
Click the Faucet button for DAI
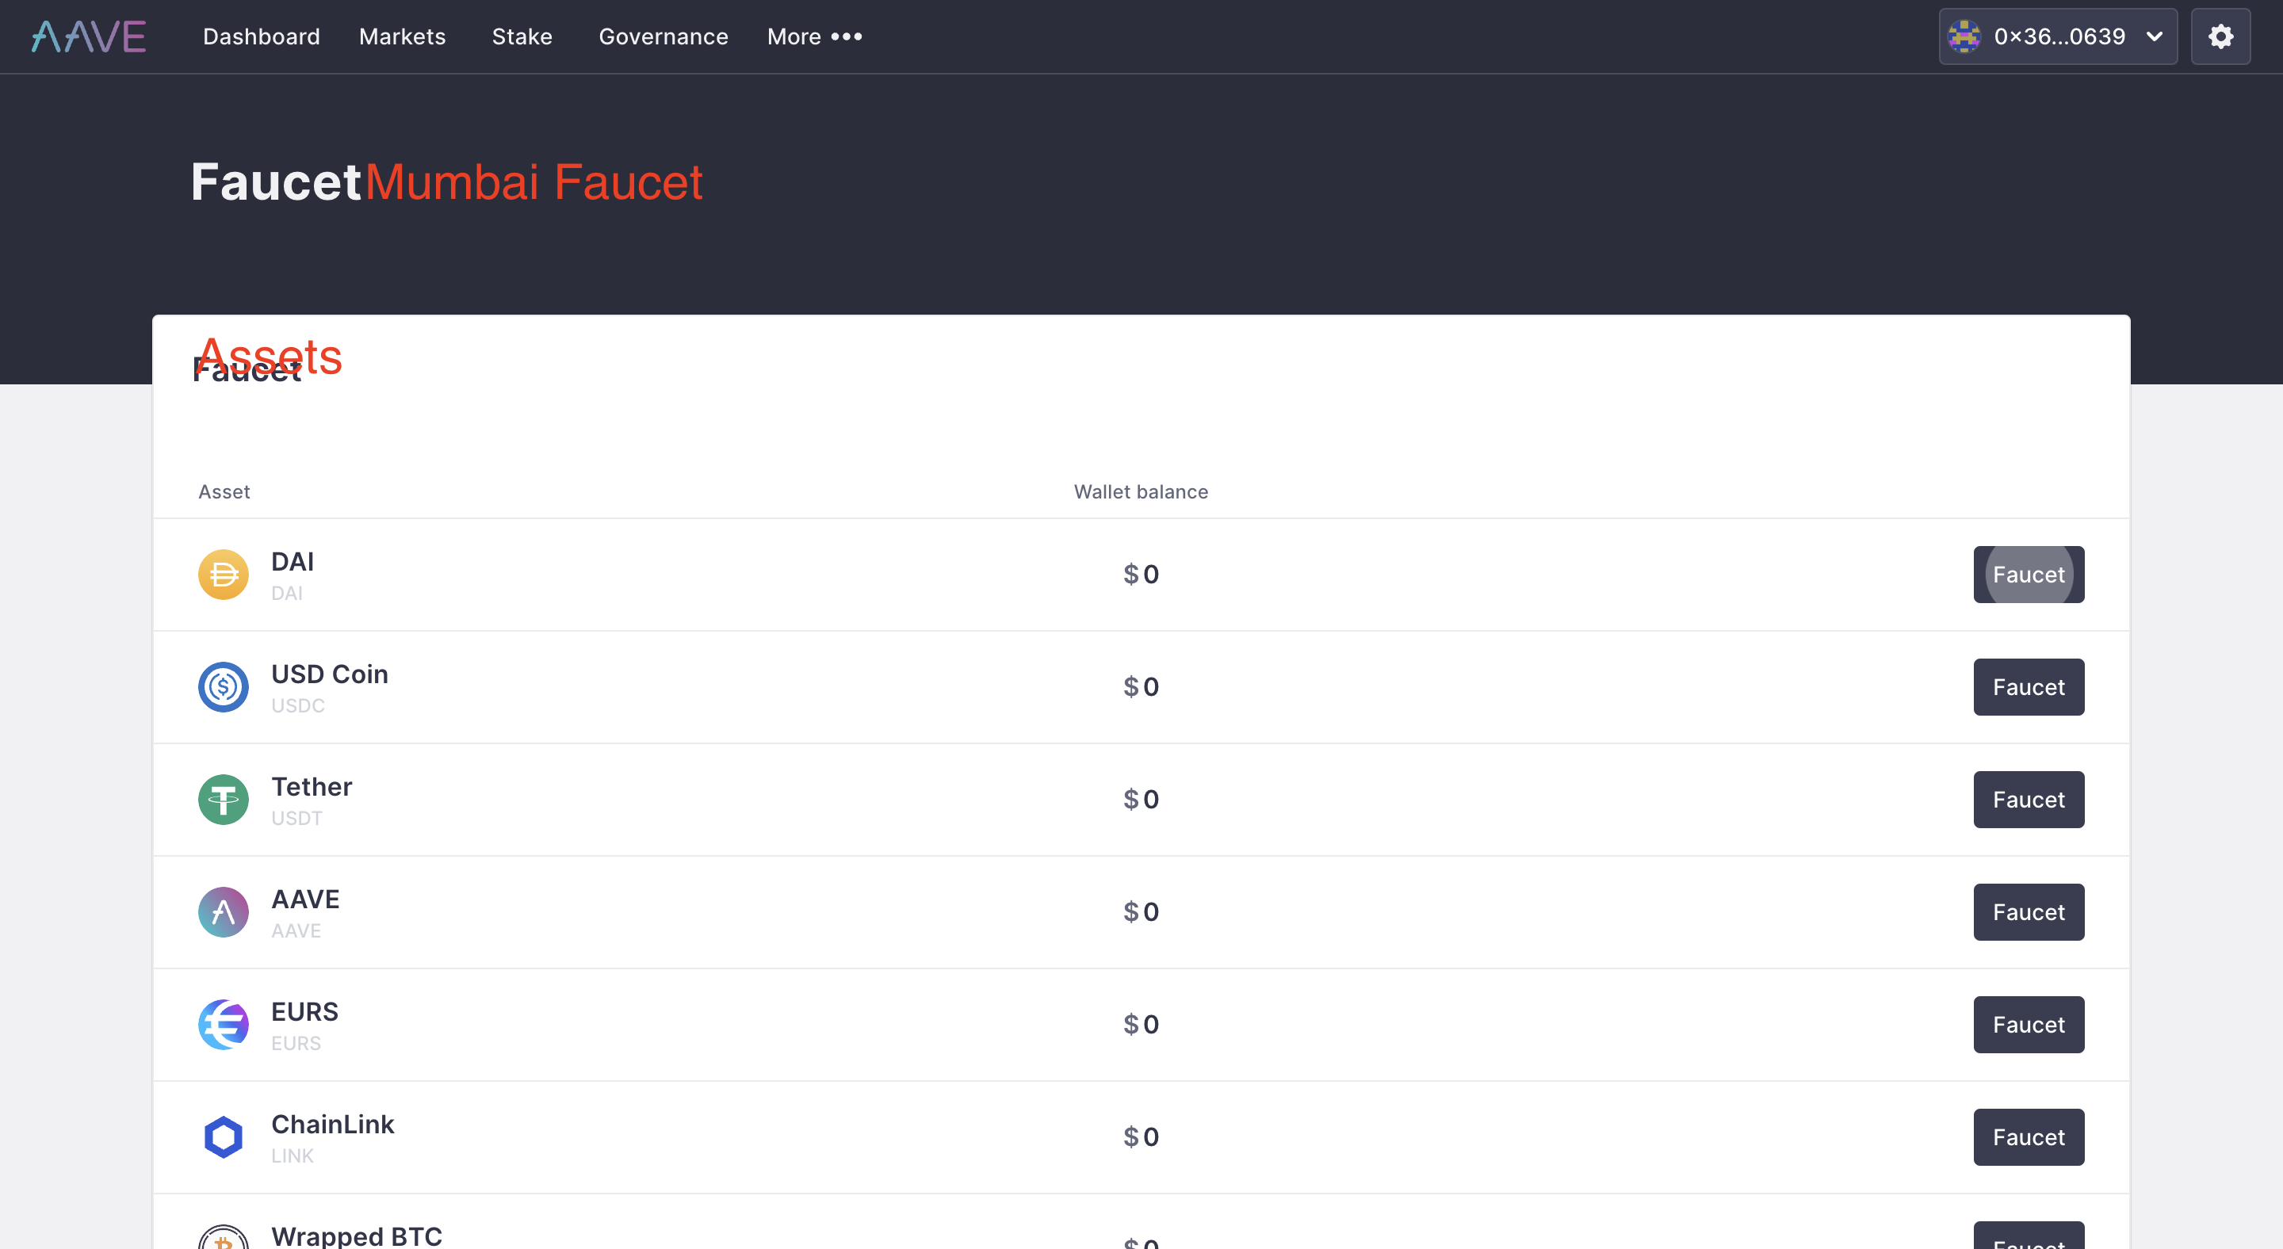pyautogui.click(x=2029, y=574)
